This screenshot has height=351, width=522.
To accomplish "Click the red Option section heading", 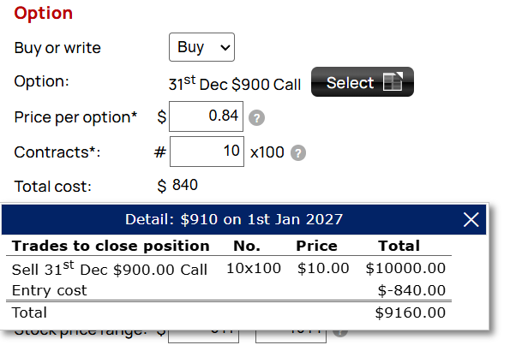I will [43, 14].
